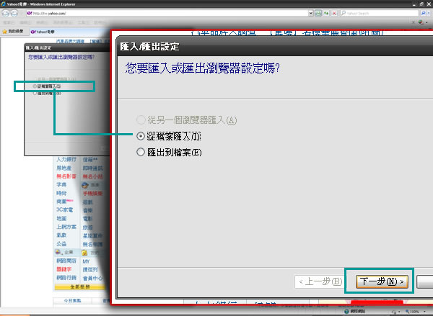Click the compatibility view arrows icon
This screenshot has width=433, height=316.
coord(326,13)
